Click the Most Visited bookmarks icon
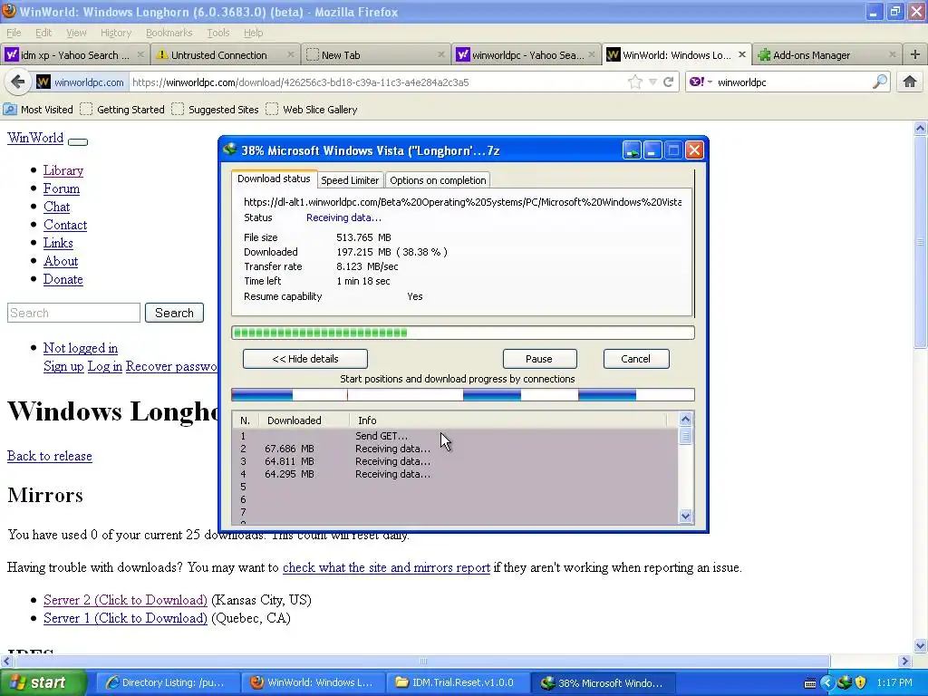 [10, 109]
